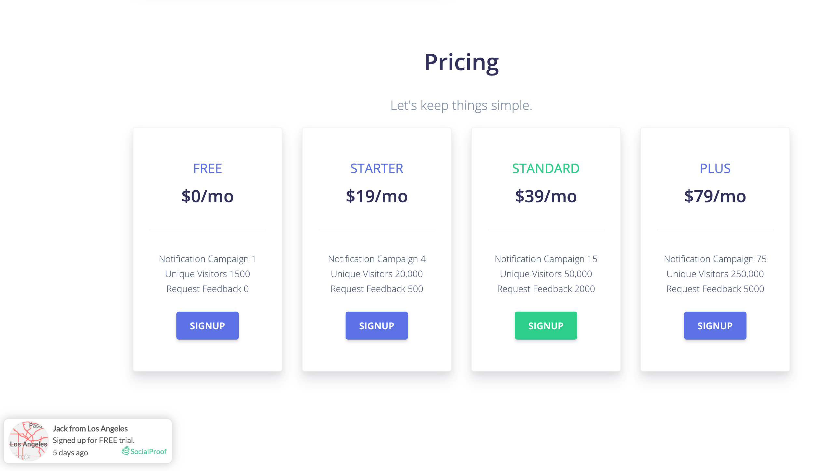Viewport: 835px width, 471px height.
Task: Click 'Unique Visitors 250,000' feature line
Action: pos(715,274)
